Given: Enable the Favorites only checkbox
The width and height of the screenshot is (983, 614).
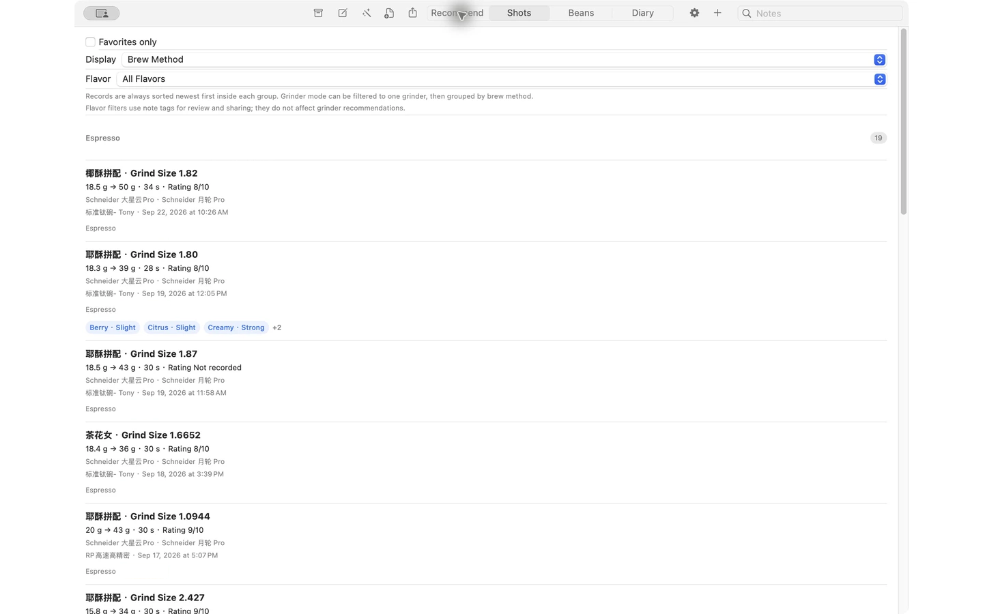Looking at the screenshot, I should pyautogui.click(x=90, y=42).
